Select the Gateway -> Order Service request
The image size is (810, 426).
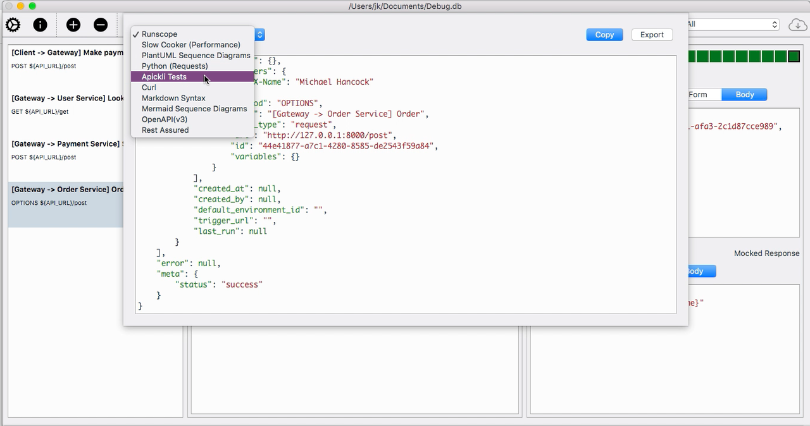[65, 205]
